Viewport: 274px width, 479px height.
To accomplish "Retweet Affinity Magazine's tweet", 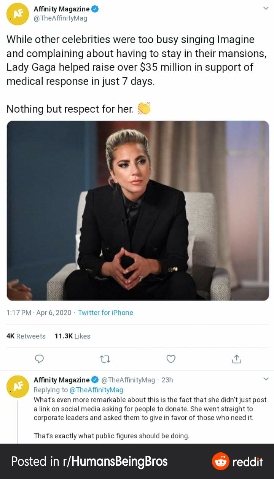I will [105, 359].
